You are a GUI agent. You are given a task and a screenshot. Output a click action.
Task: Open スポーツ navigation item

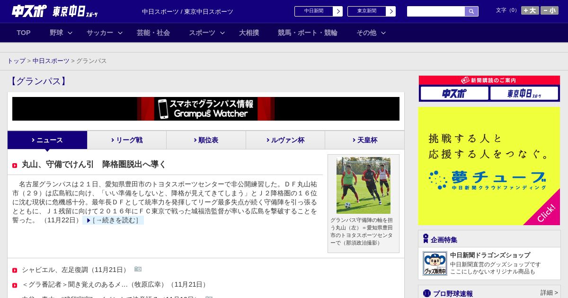click(x=202, y=33)
